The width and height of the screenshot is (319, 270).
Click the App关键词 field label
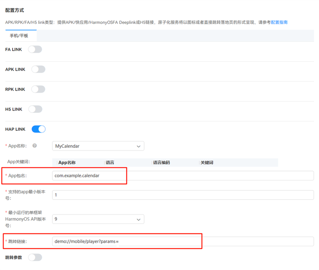tap(18, 162)
